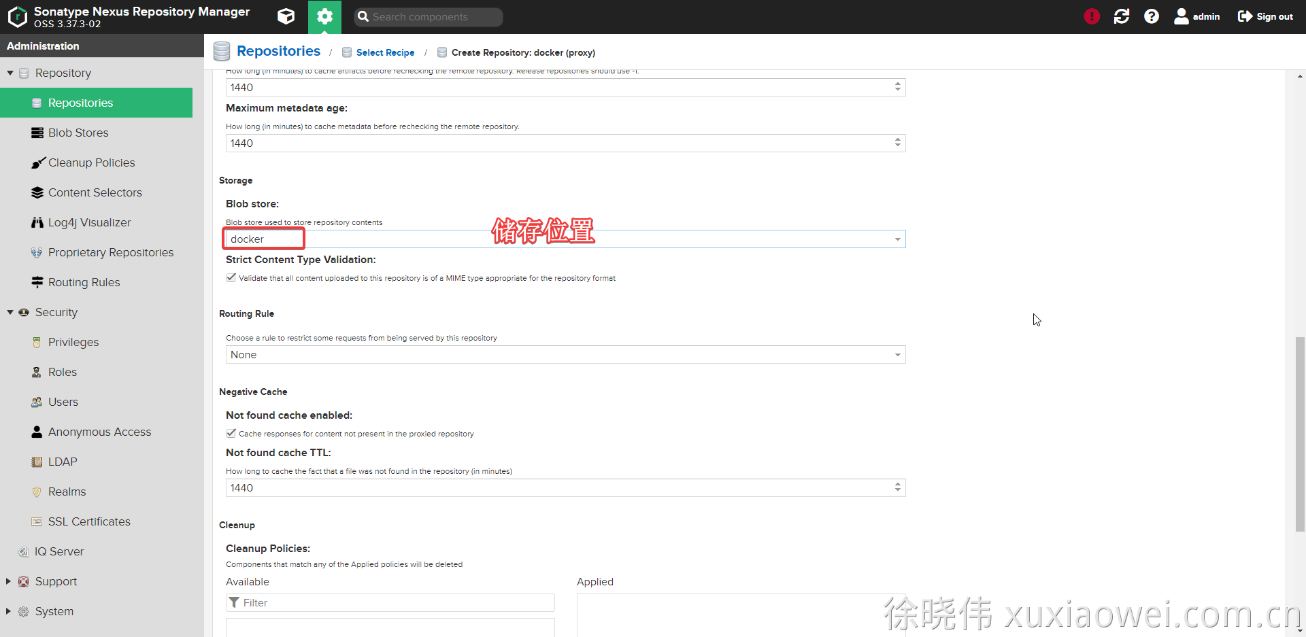Click the Select Recipe breadcrumb link
This screenshot has height=637, width=1306.
tap(385, 52)
